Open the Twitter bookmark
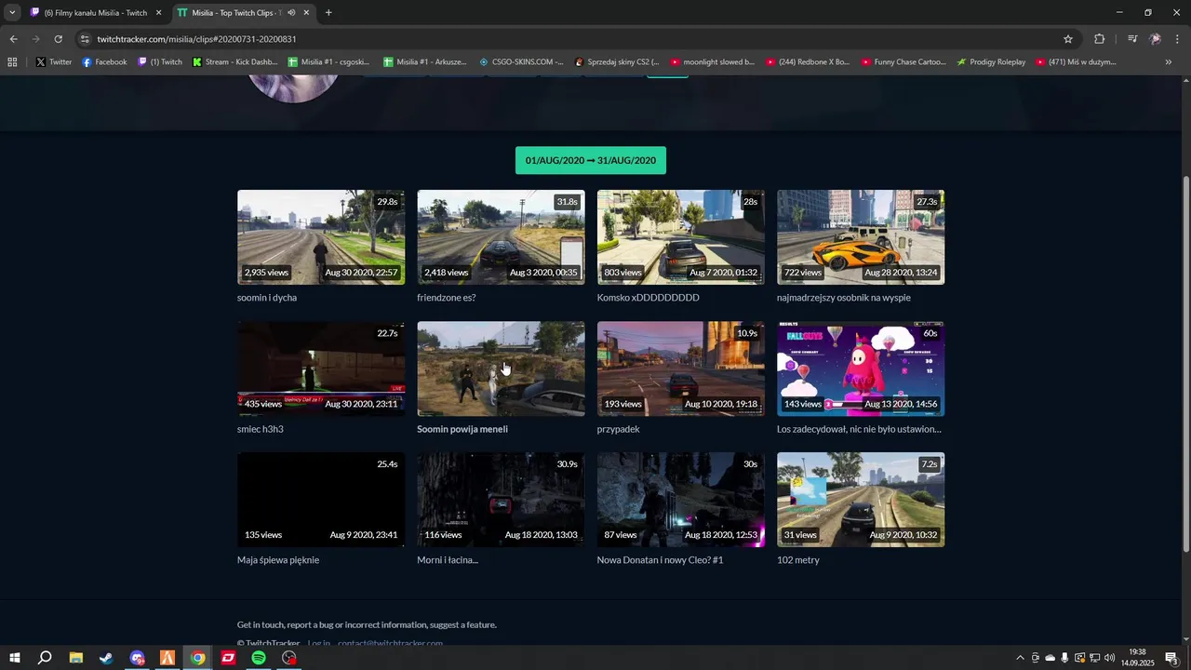The width and height of the screenshot is (1191, 670). [54, 62]
